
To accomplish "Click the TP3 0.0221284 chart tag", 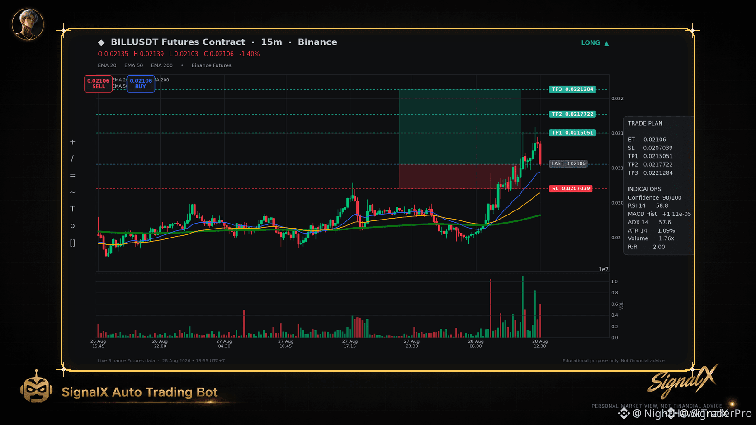I will pyautogui.click(x=572, y=89).
